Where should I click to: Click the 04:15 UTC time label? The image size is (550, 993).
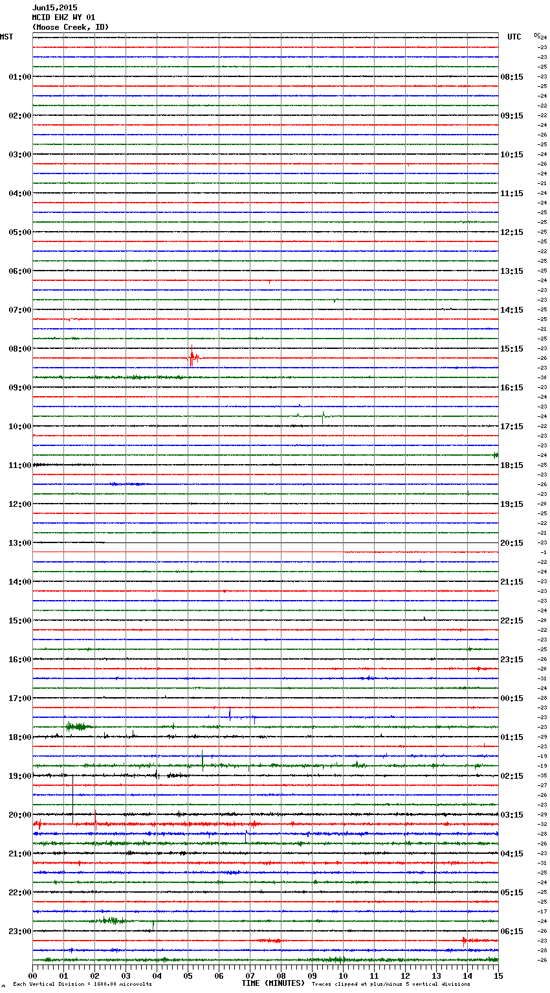(x=512, y=854)
